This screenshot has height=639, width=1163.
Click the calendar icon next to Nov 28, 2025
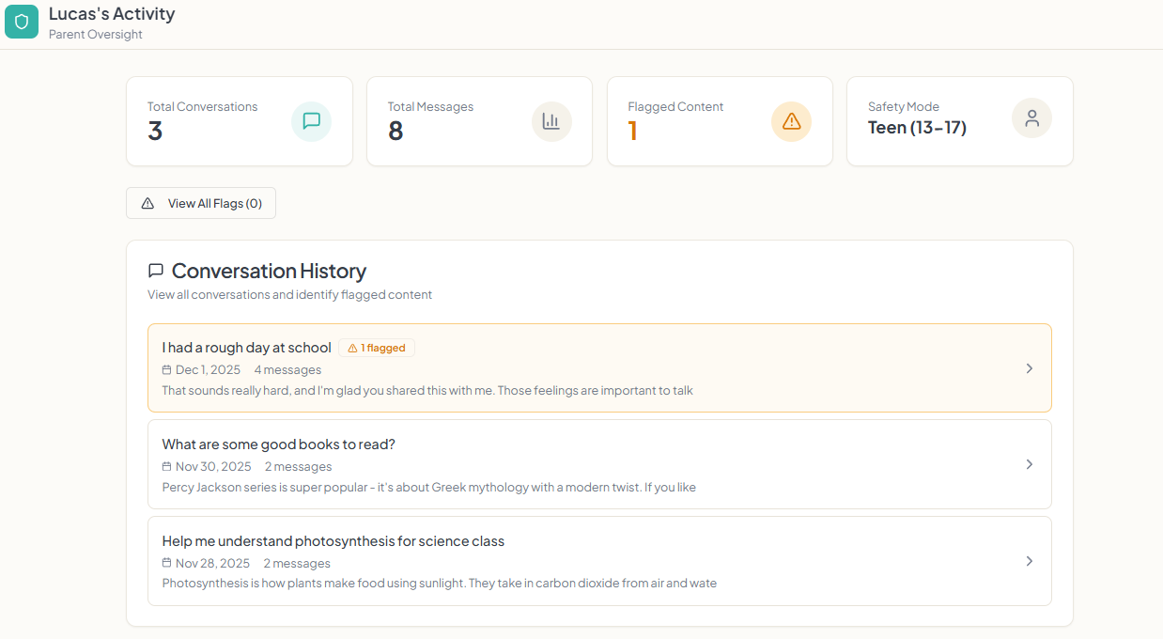tap(167, 564)
